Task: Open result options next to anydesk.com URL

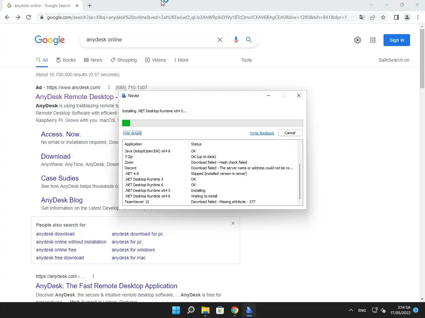Action: coord(93,276)
